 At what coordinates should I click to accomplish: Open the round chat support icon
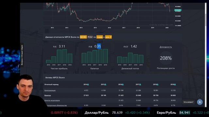pos(200,102)
